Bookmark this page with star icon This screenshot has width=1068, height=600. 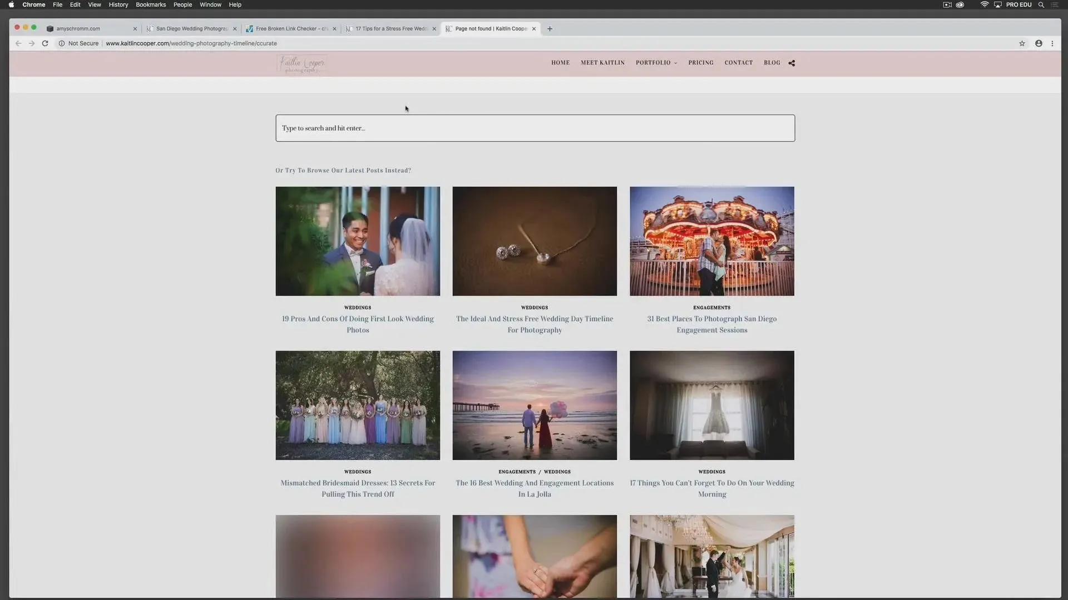(1022, 43)
